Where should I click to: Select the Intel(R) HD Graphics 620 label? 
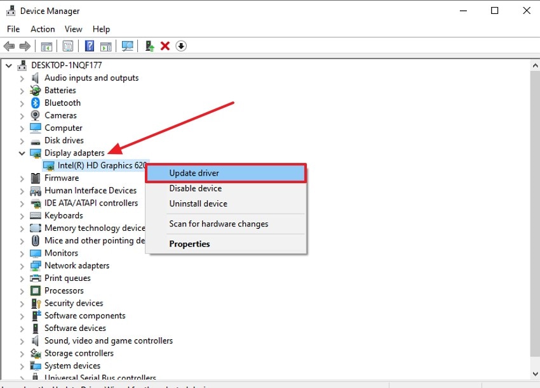(102, 165)
